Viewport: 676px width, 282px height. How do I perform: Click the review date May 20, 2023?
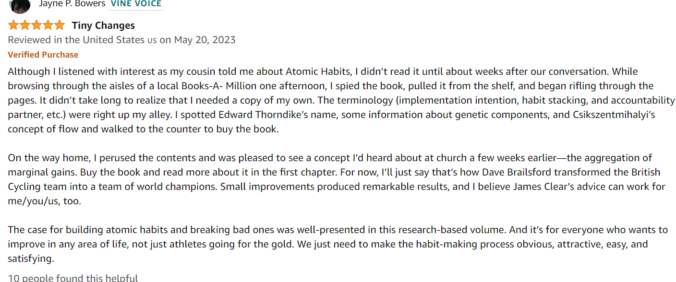click(x=205, y=40)
